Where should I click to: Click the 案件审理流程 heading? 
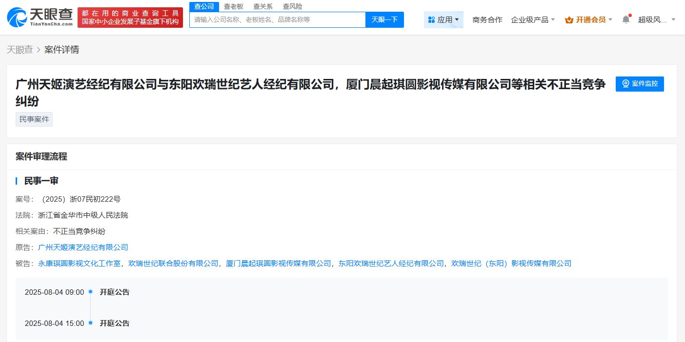[41, 157]
